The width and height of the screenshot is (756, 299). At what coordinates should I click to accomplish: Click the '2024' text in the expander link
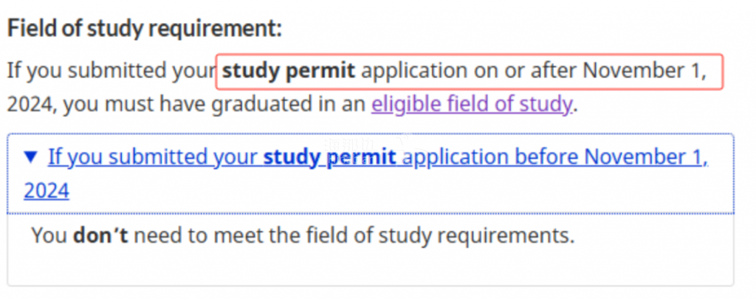47,191
